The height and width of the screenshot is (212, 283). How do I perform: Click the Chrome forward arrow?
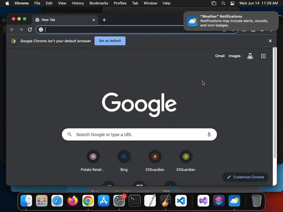[x=21, y=30]
